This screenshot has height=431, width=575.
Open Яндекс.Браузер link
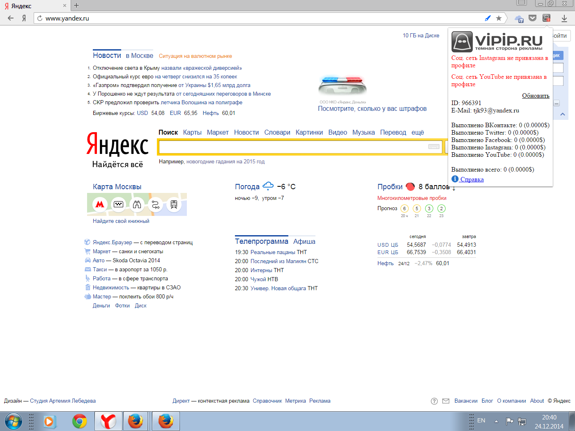pyautogui.click(x=113, y=243)
